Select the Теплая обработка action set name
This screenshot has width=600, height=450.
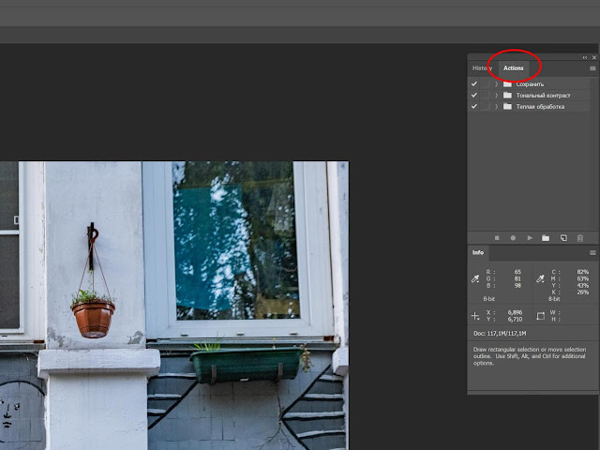540,107
